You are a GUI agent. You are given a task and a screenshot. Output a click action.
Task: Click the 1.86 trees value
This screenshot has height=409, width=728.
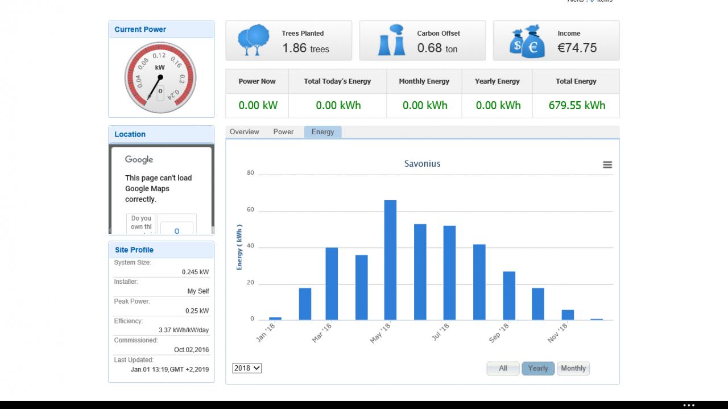(306, 48)
